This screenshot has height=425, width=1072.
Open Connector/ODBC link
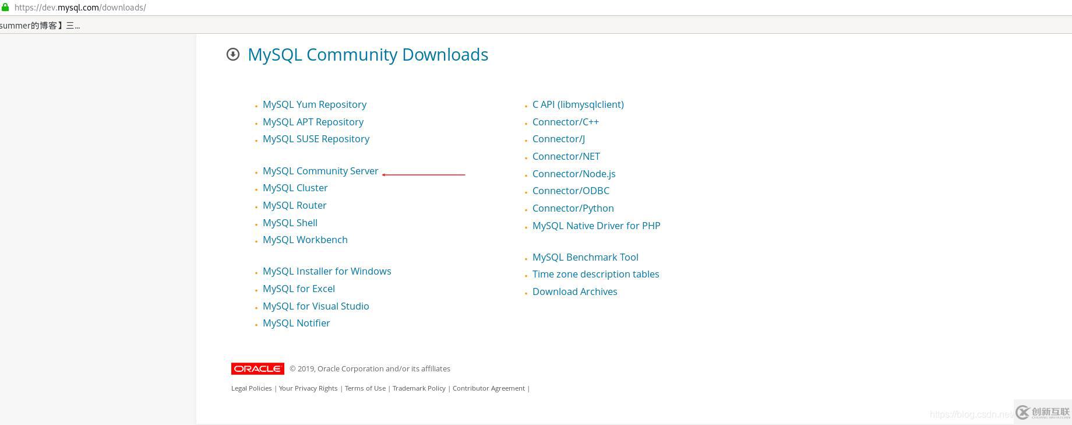point(571,191)
